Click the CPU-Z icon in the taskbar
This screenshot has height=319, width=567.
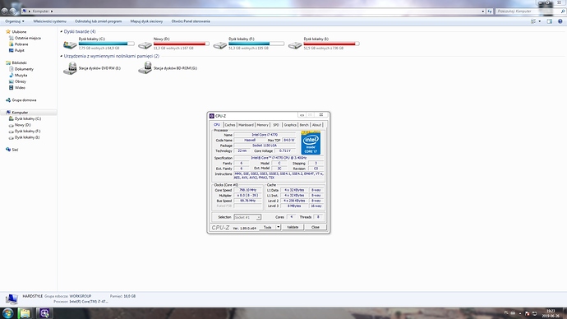pos(44,313)
